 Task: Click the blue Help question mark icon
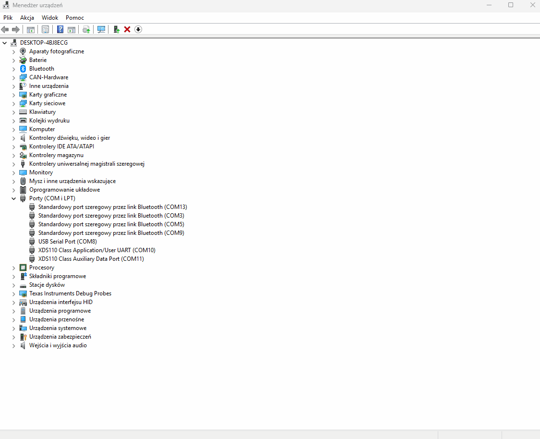click(x=60, y=30)
